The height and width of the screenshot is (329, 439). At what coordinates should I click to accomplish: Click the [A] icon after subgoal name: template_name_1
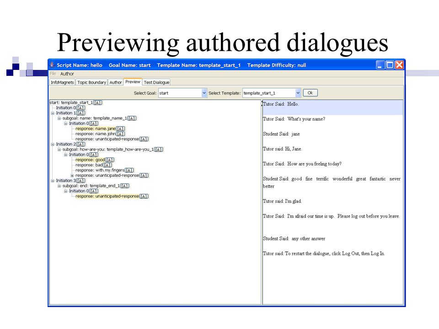tap(132, 118)
